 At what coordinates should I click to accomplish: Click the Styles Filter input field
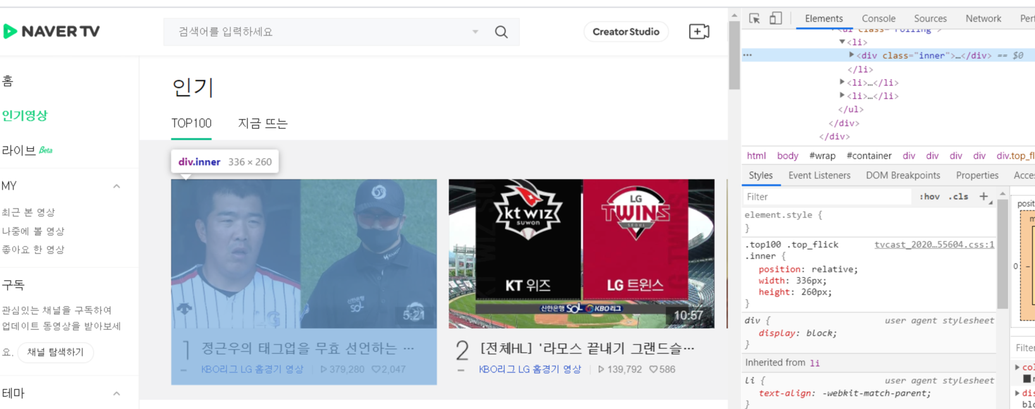click(827, 197)
